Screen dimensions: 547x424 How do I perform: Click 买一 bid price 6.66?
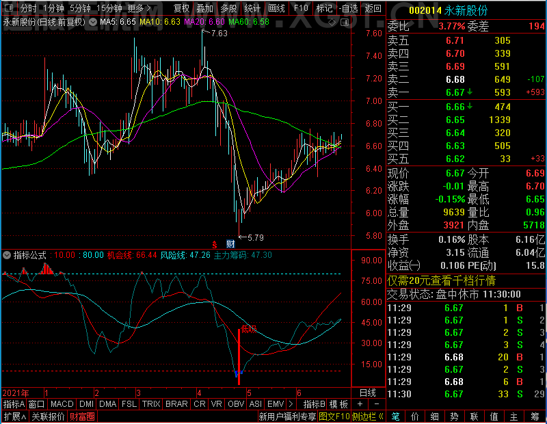coord(455,107)
